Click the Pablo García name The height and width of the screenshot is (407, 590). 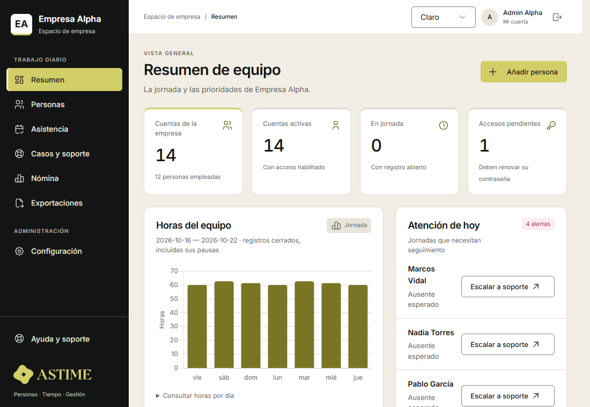point(431,384)
